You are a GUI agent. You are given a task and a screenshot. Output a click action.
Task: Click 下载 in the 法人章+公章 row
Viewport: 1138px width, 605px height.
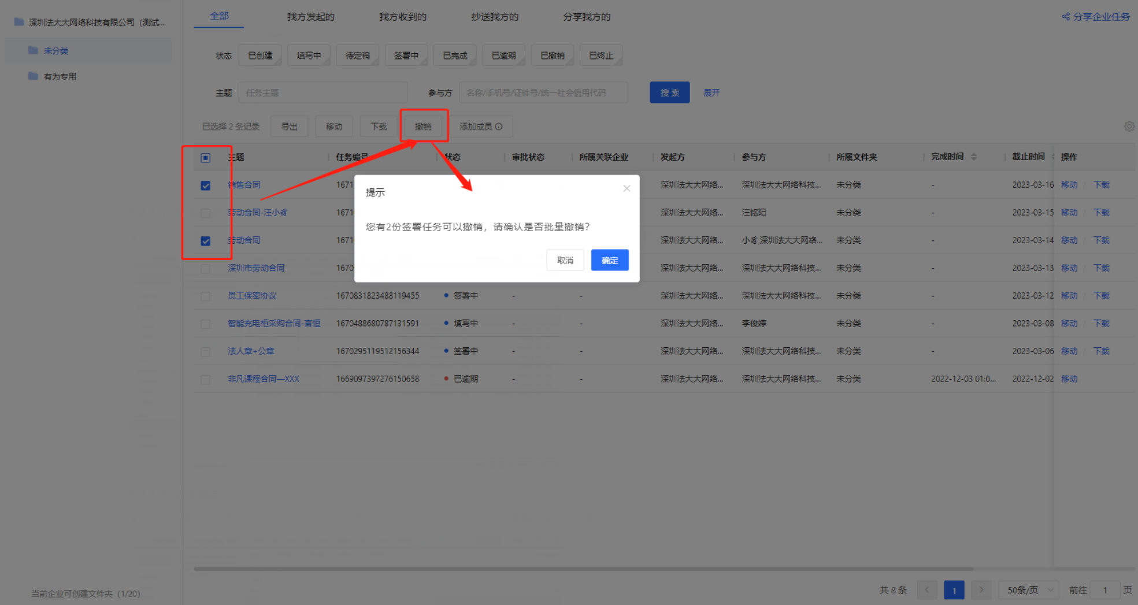pyautogui.click(x=1102, y=351)
